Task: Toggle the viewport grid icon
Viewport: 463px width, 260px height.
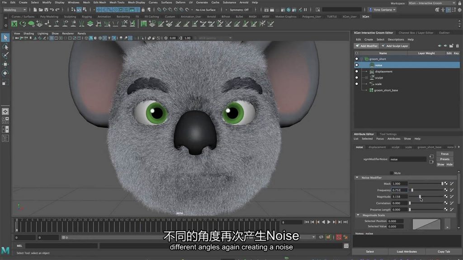Action: 52,38
